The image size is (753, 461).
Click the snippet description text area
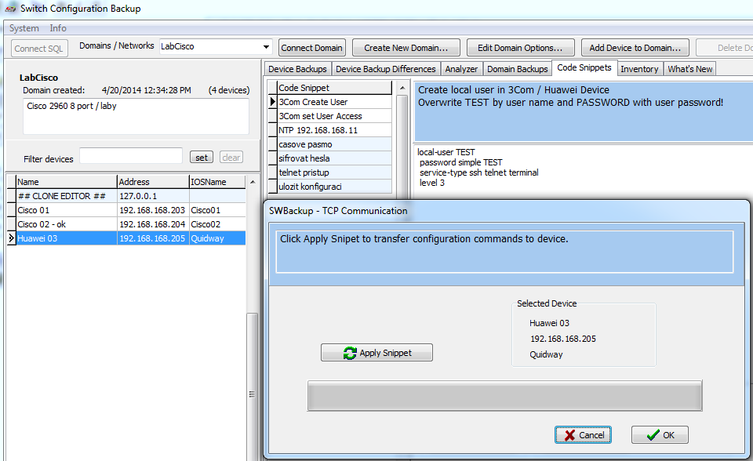click(x=583, y=111)
